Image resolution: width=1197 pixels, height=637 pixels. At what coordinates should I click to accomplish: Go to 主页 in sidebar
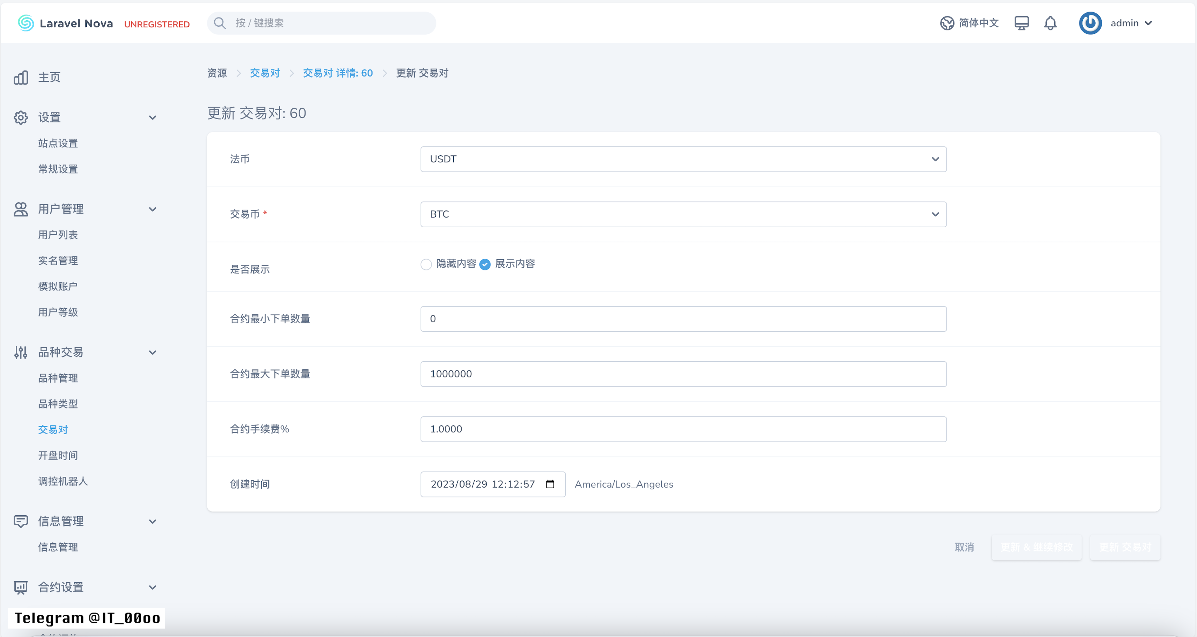49,78
